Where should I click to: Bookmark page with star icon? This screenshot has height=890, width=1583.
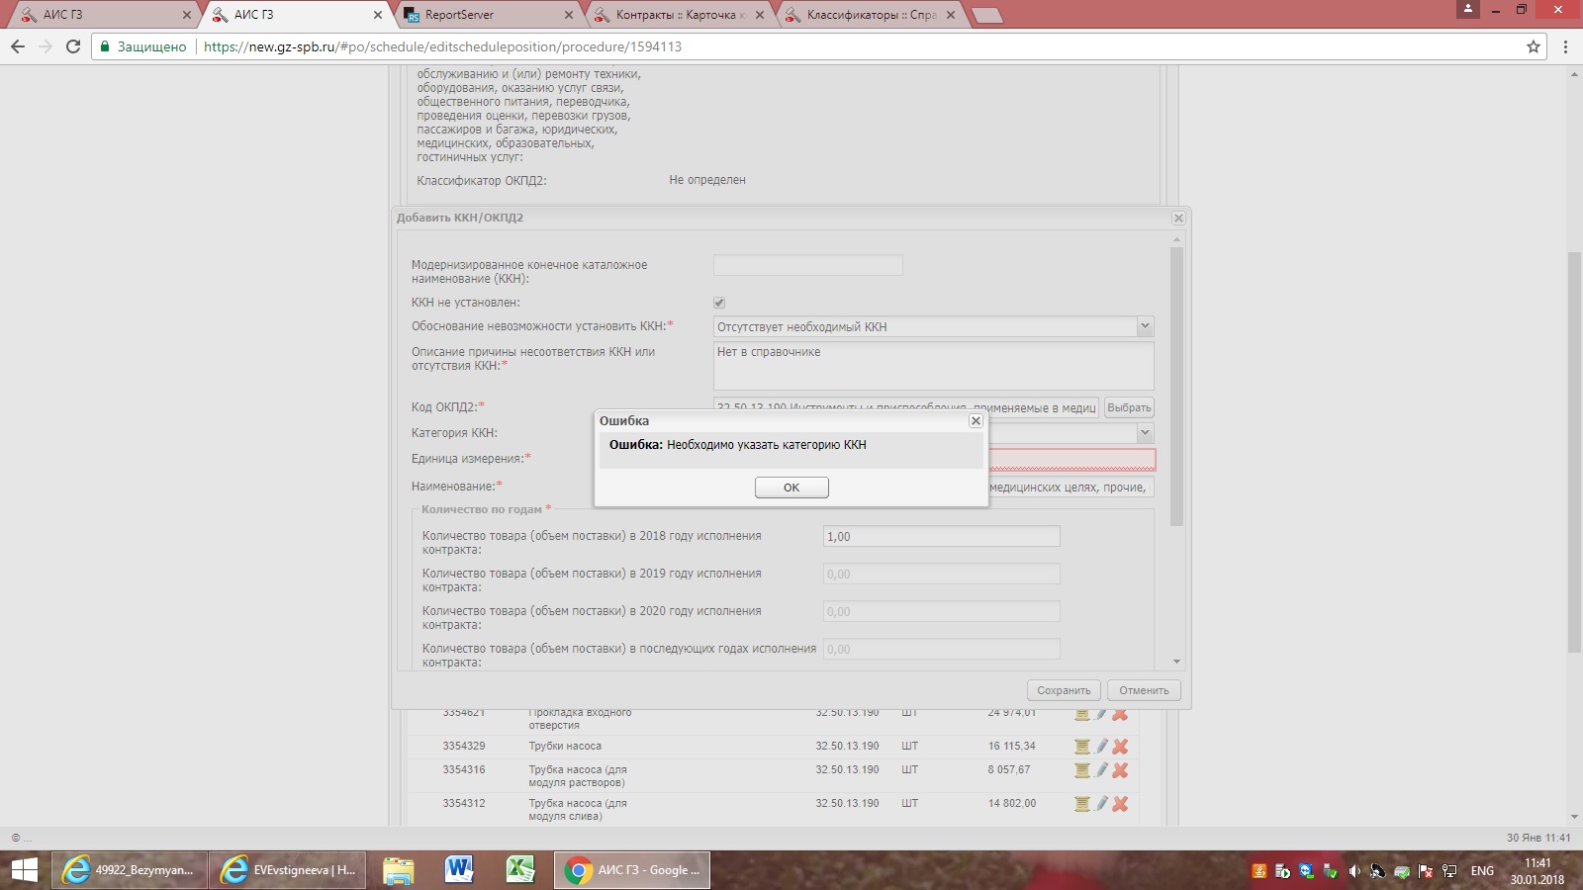pyautogui.click(x=1534, y=46)
